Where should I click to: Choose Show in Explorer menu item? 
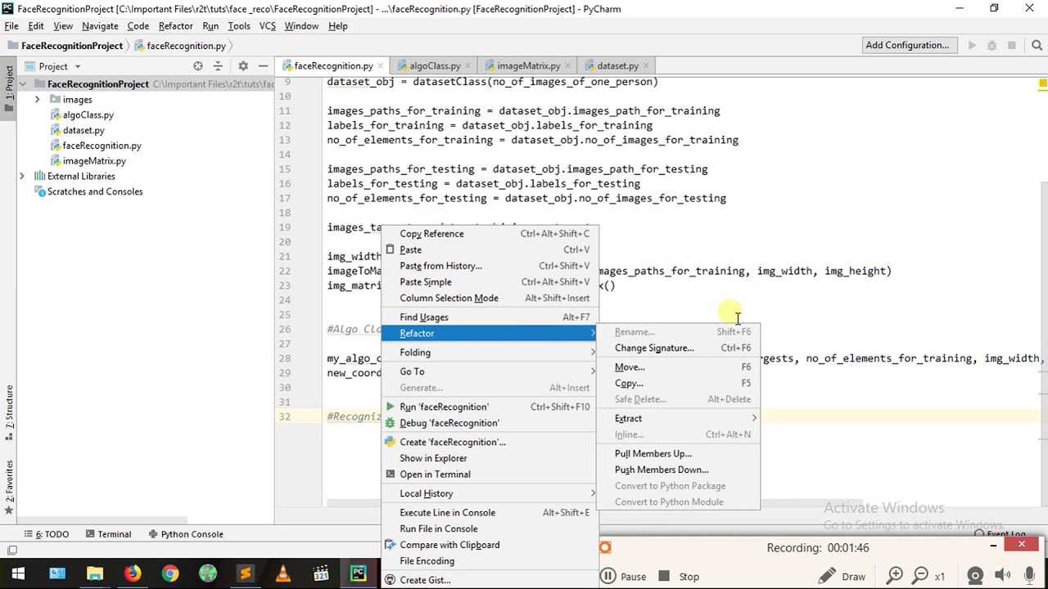(490, 458)
